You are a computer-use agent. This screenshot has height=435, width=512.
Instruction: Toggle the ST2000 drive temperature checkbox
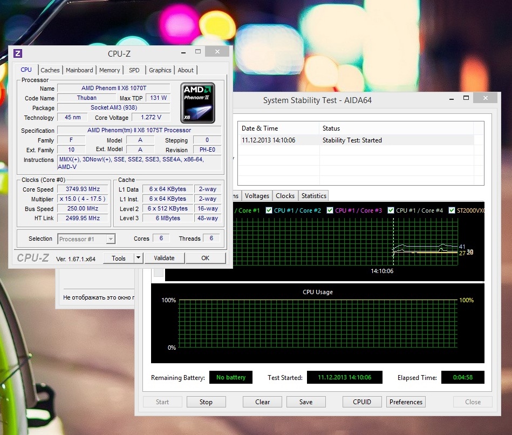452,210
